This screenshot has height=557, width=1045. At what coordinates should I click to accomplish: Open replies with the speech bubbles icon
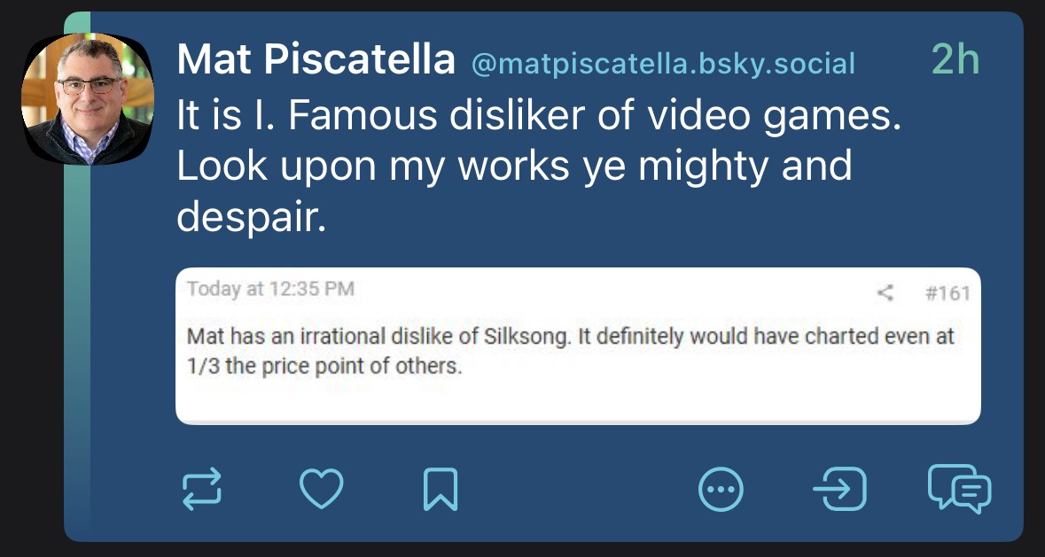[x=959, y=489]
